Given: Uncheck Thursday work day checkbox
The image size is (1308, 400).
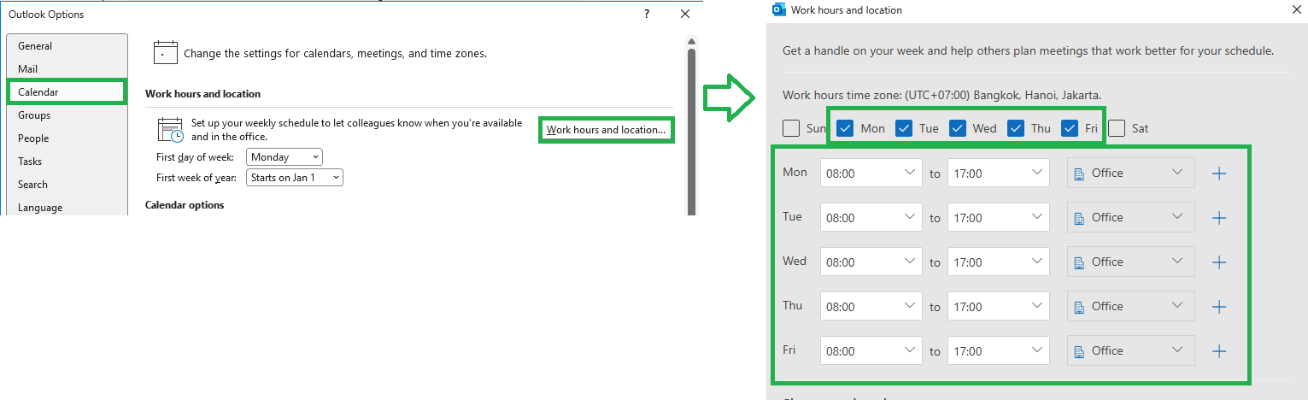Looking at the screenshot, I should [1016, 128].
